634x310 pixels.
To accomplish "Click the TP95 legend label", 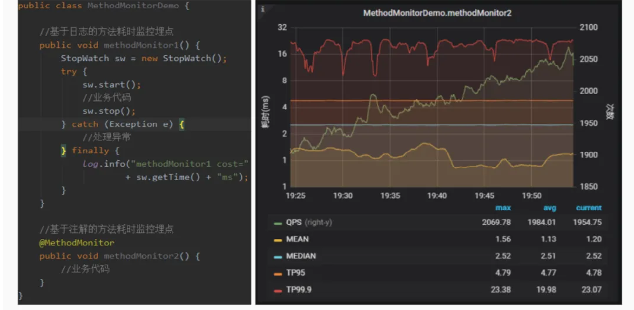I will click(295, 273).
